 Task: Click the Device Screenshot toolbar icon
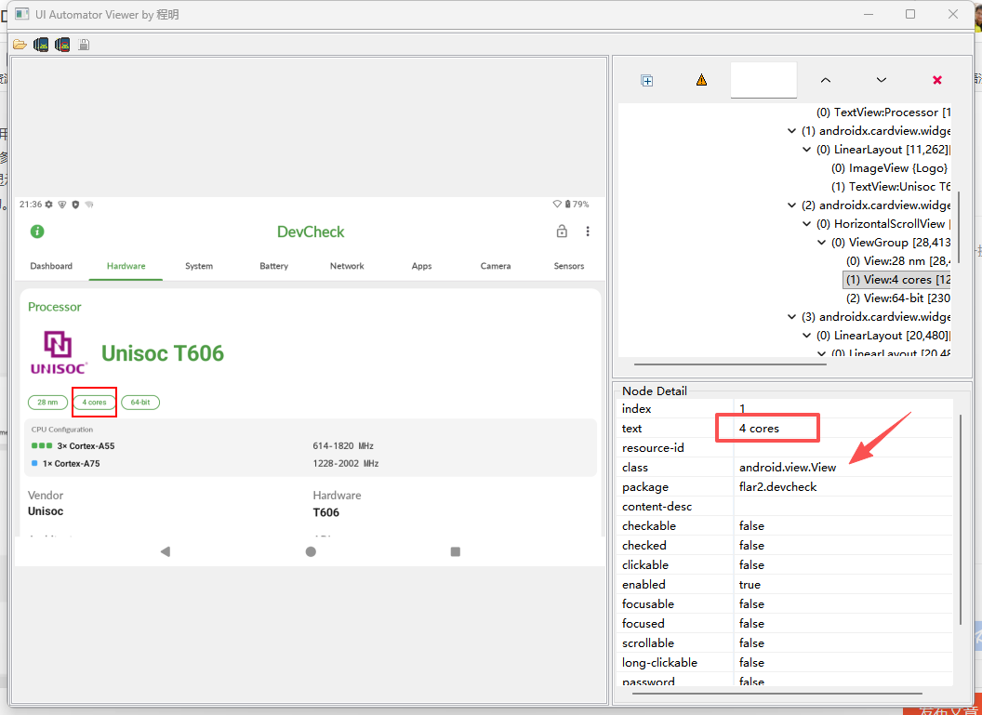click(x=41, y=45)
